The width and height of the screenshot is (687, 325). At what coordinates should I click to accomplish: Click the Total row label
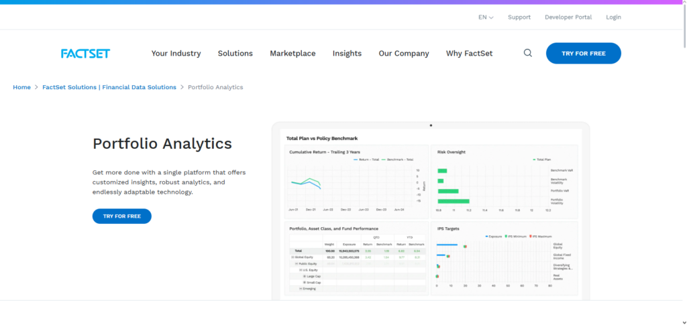coord(299,251)
